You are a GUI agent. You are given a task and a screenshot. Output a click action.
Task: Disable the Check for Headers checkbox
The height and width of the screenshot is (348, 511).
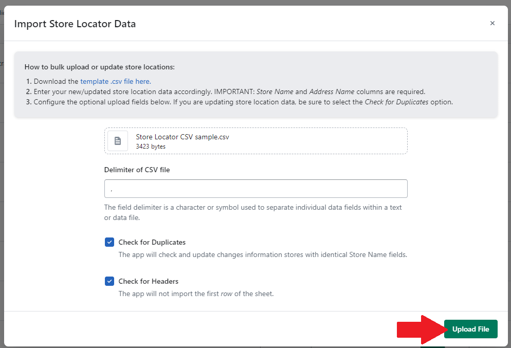click(x=109, y=281)
